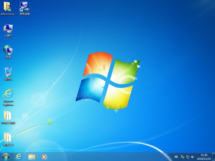
Task: Launch Internet Explorer from the taskbar
Action: 19,157
